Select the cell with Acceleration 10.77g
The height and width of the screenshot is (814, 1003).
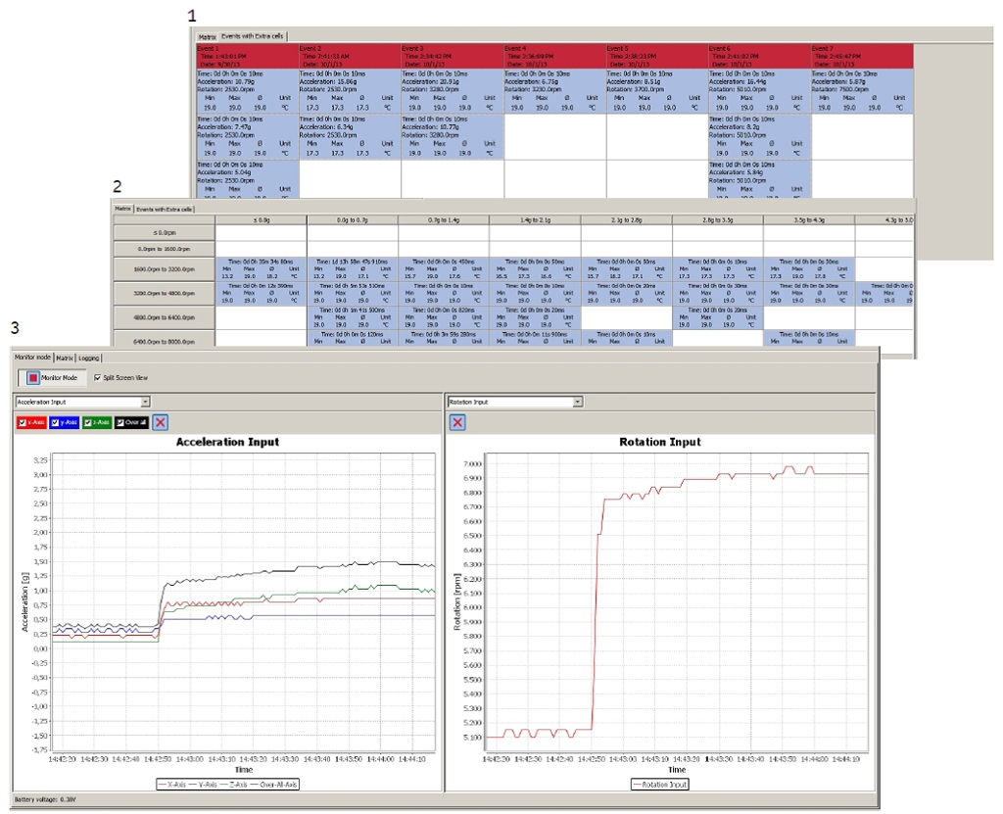coord(453,137)
